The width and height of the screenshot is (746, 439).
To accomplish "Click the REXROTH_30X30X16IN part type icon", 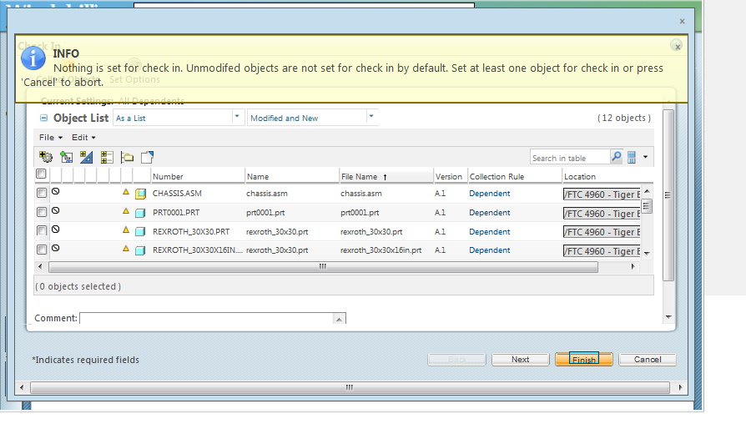I will [140, 250].
